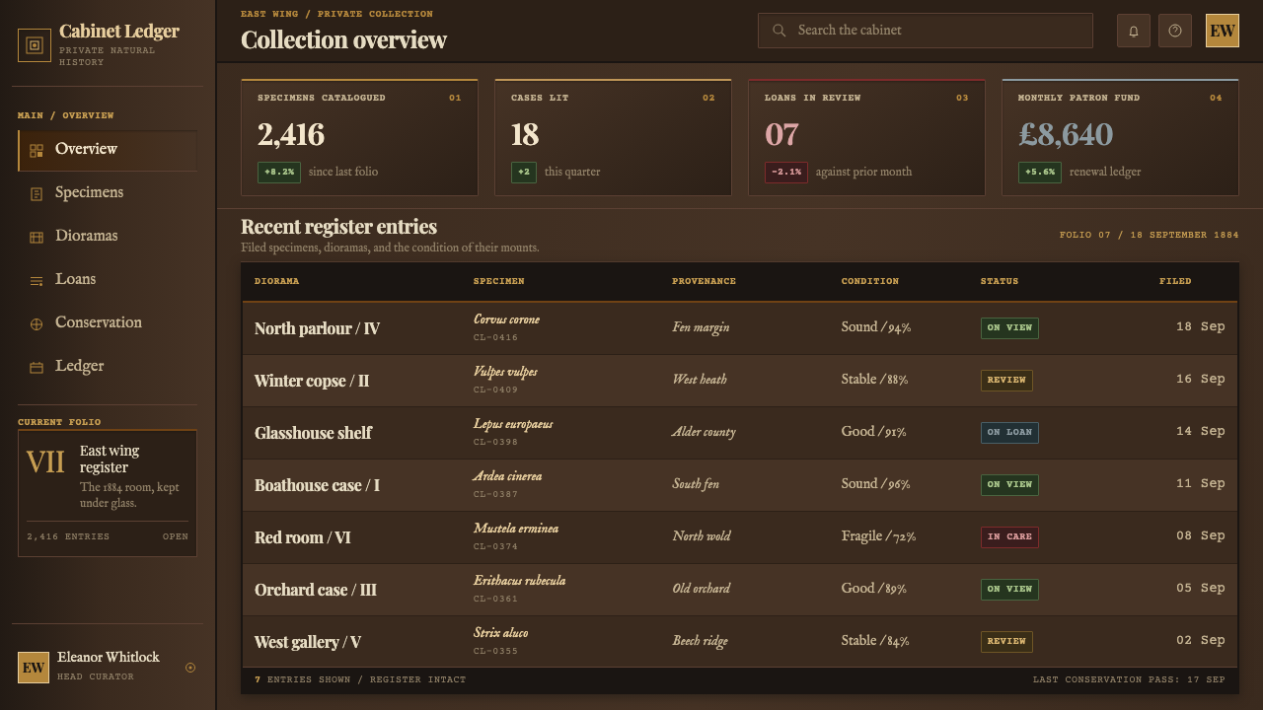Click the Fragile / 72% condition value
This screenshot has width=1263, height=710.
click(878, 536)
